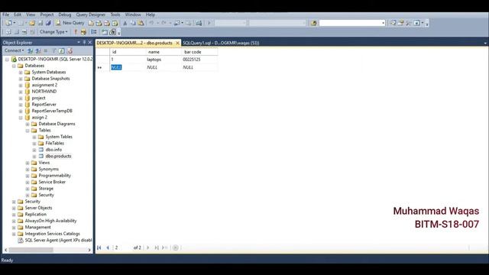Screen dimensions: 489x275
Task: Open the Tools menu
Action: click(x=115, y=15)
